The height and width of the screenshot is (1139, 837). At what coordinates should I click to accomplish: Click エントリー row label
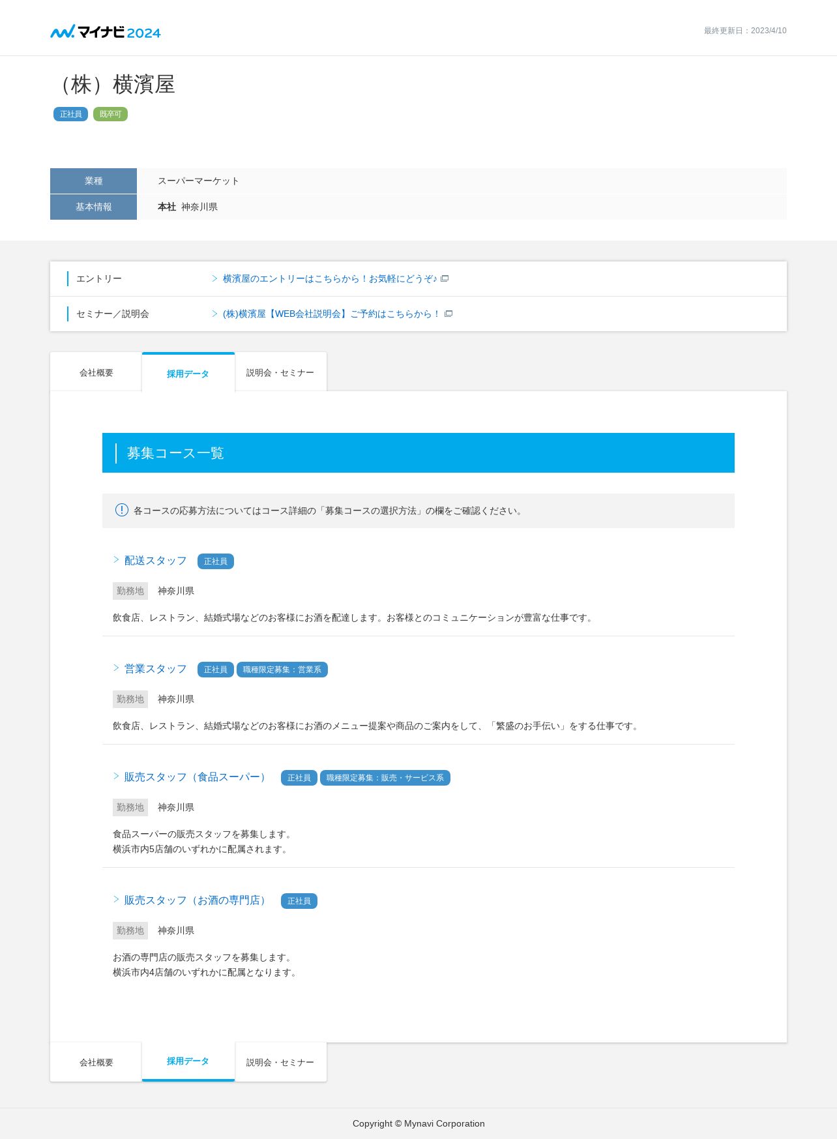click(99, 278)
